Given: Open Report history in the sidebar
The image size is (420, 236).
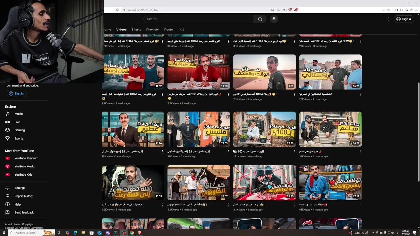Looking at the screenshot, I should tap(24, 196).
